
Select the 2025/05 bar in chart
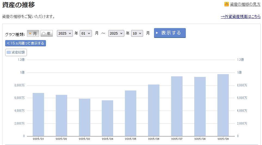tap(131, 113)
